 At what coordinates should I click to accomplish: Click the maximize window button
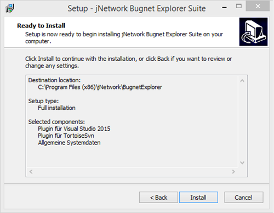[x=239, y=7]
